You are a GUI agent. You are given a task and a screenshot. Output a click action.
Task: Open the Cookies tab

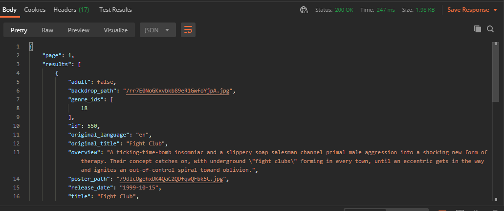(x=35, y=10)
